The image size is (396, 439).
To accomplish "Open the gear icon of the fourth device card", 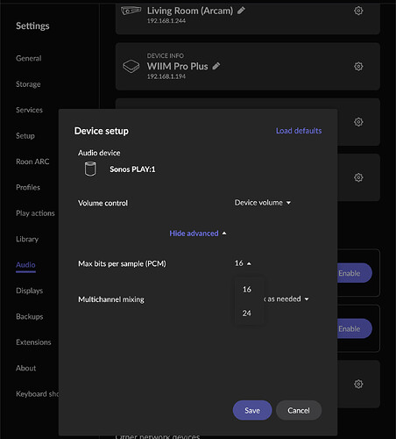I will tap(358, 177).
